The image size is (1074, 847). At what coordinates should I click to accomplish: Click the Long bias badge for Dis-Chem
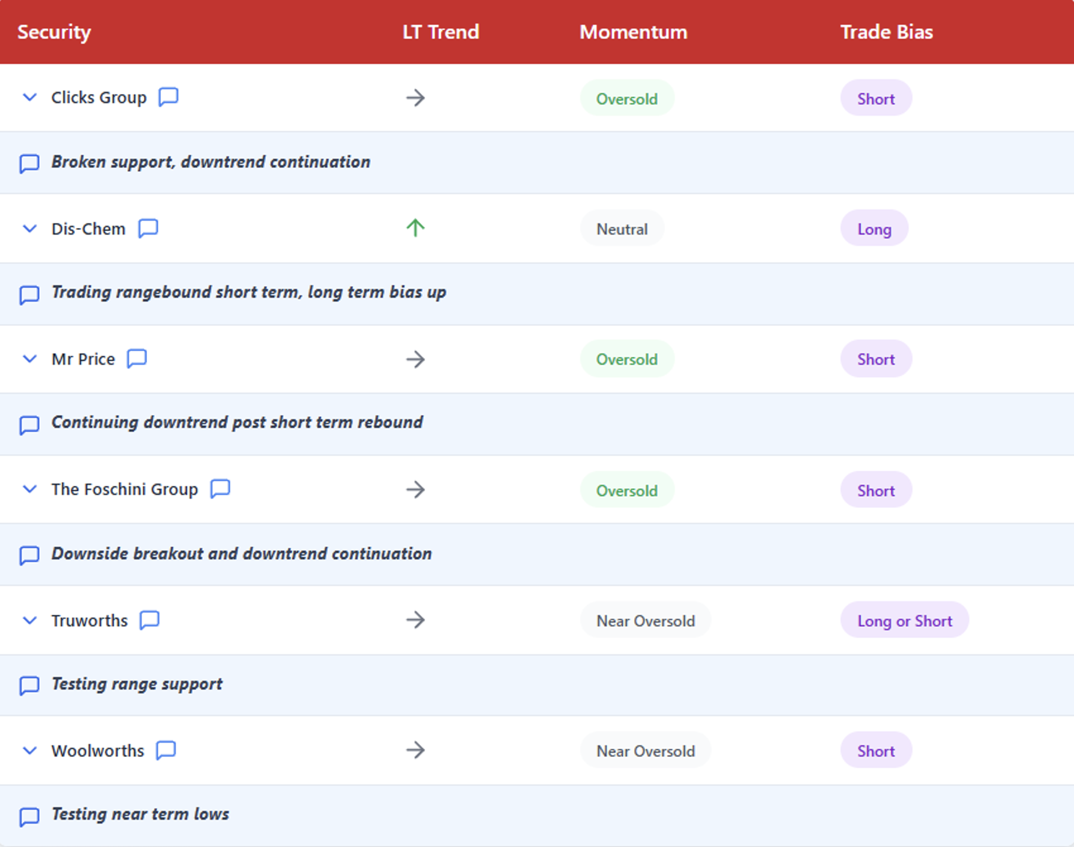click(x=874, y=229)
